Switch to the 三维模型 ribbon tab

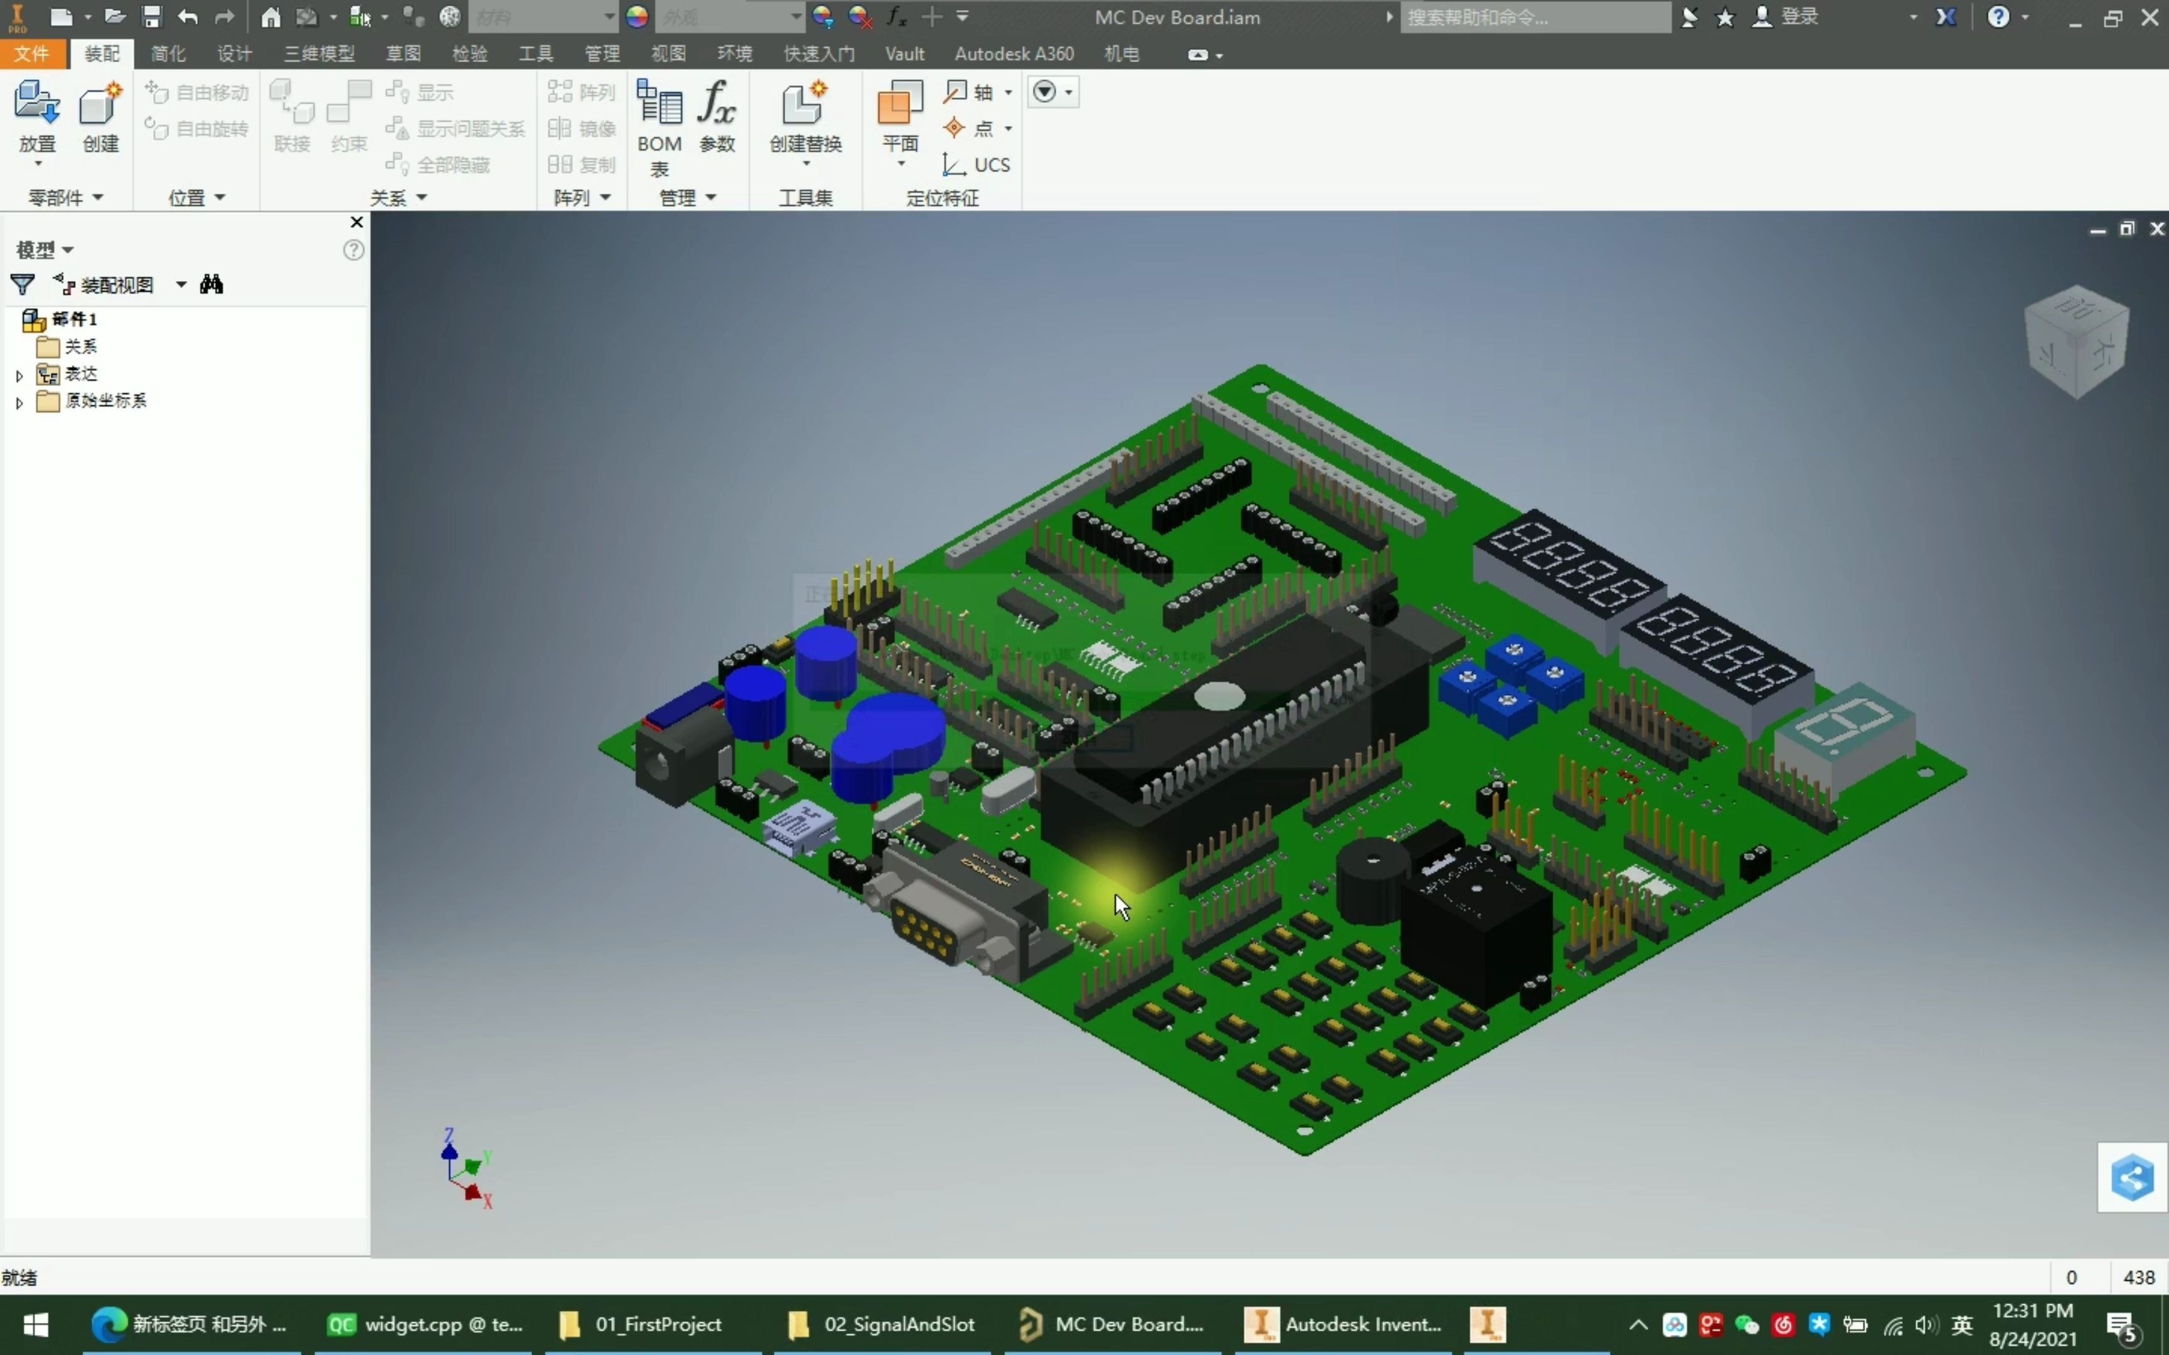coord(318,54)
